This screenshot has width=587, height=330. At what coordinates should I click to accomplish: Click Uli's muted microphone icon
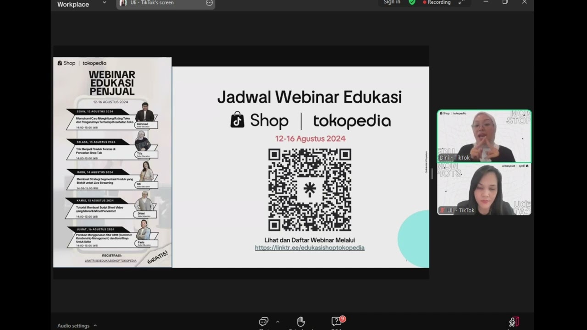(443, 210)
